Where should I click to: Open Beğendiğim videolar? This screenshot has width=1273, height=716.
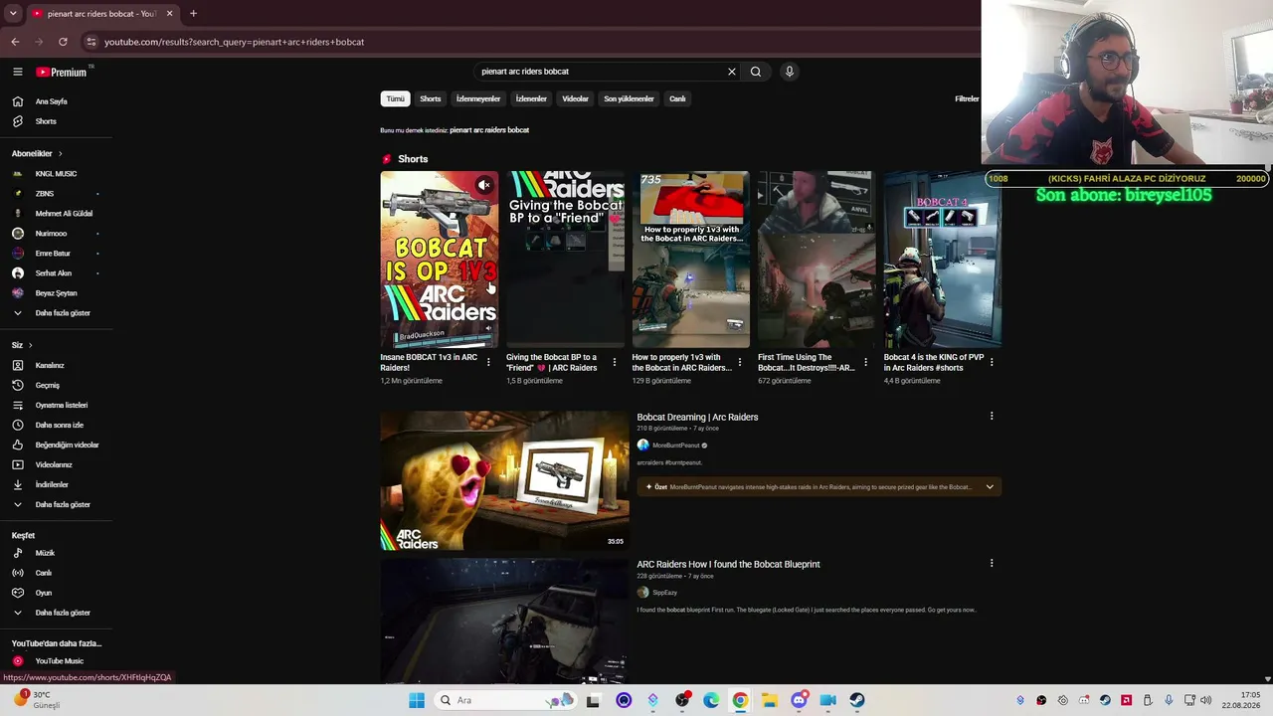(67, 445)
